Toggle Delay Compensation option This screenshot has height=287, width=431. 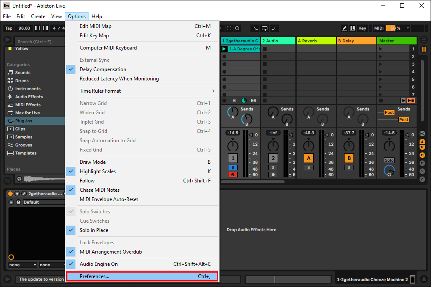(x=142, y=69)
